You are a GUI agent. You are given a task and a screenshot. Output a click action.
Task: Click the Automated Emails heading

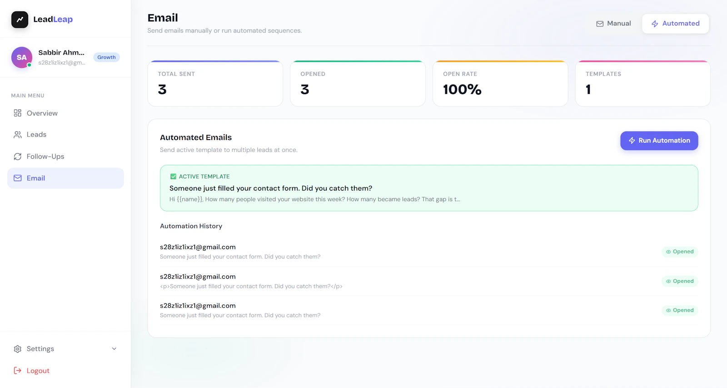pos(196,137)
